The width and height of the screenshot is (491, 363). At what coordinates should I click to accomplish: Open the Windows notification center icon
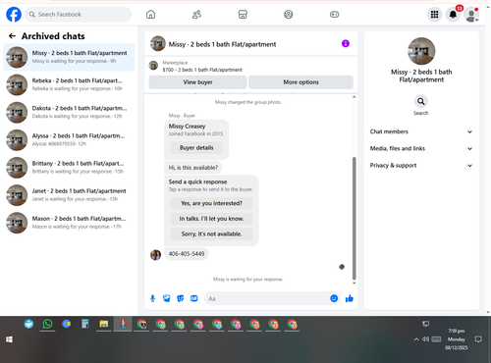click(x=478, y=339)
